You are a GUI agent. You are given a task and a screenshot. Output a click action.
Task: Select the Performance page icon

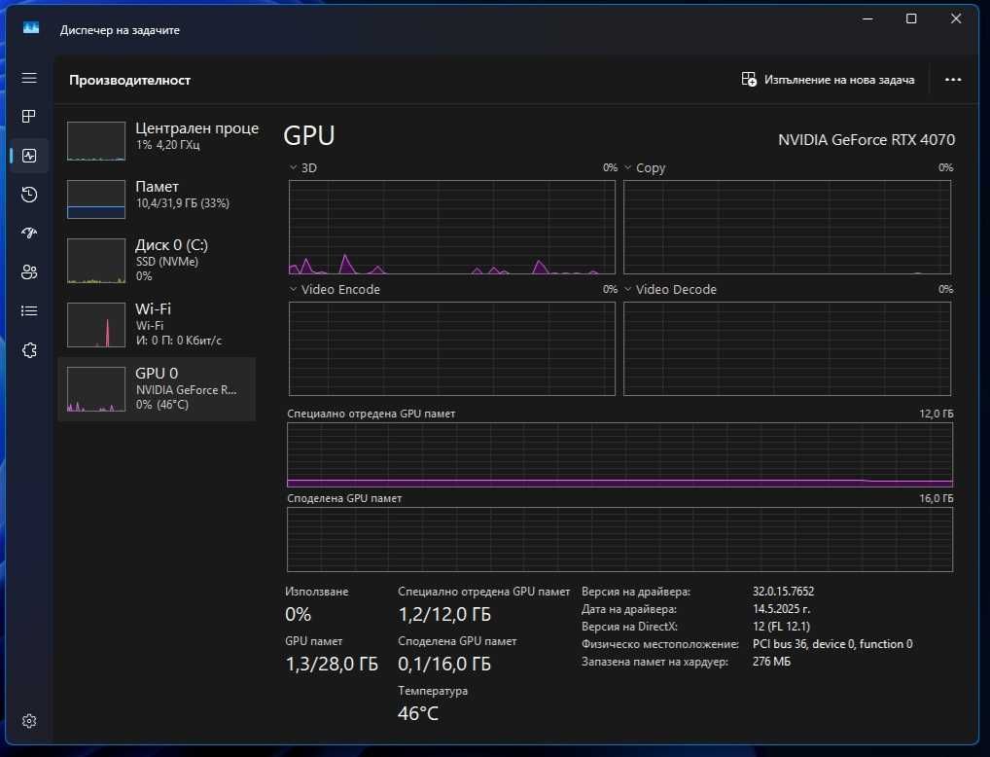[x=29, y=156]
